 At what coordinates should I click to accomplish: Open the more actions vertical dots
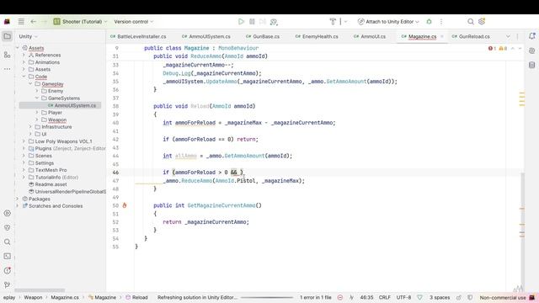(441, 22)
